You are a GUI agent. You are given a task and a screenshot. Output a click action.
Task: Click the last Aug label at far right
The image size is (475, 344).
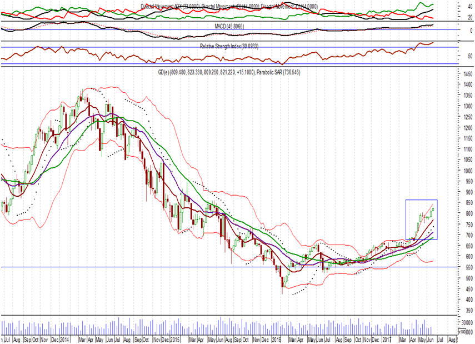coord(452,338)
